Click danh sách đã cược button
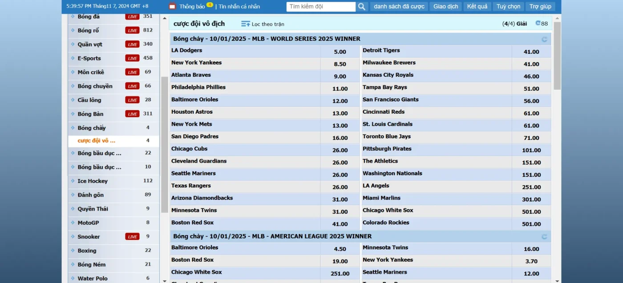 [x=399, y=7]
